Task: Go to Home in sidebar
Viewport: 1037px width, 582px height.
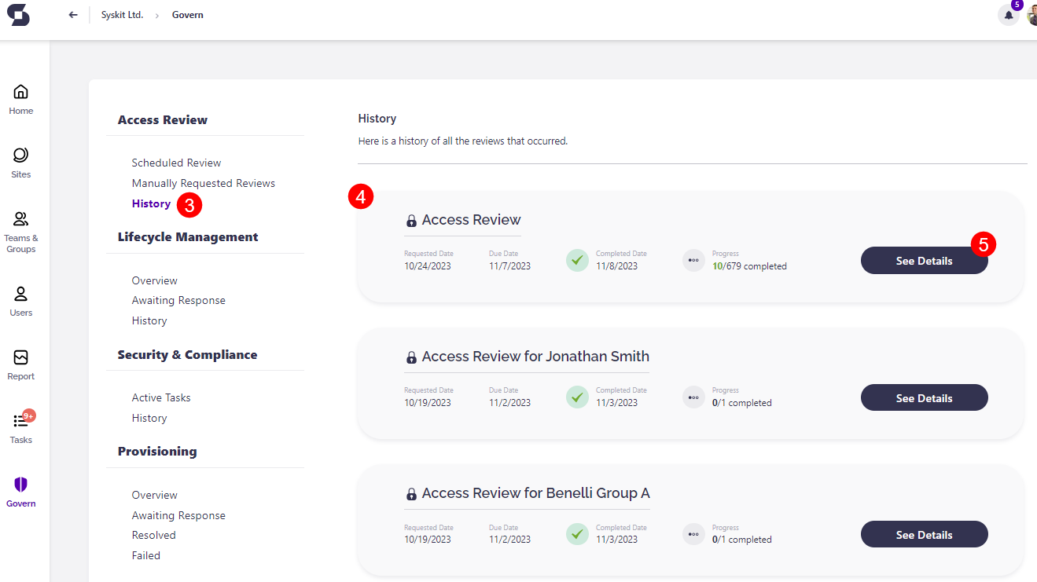Action: 21,99
